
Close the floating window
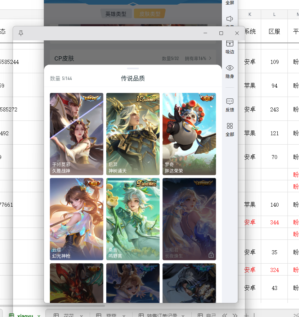point(237,33)
